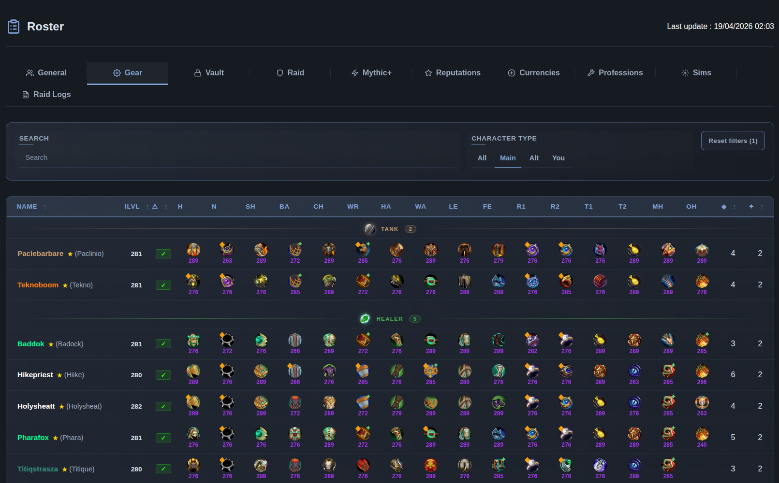
Task: Click the Reset filters button
Action: [733, 141]
